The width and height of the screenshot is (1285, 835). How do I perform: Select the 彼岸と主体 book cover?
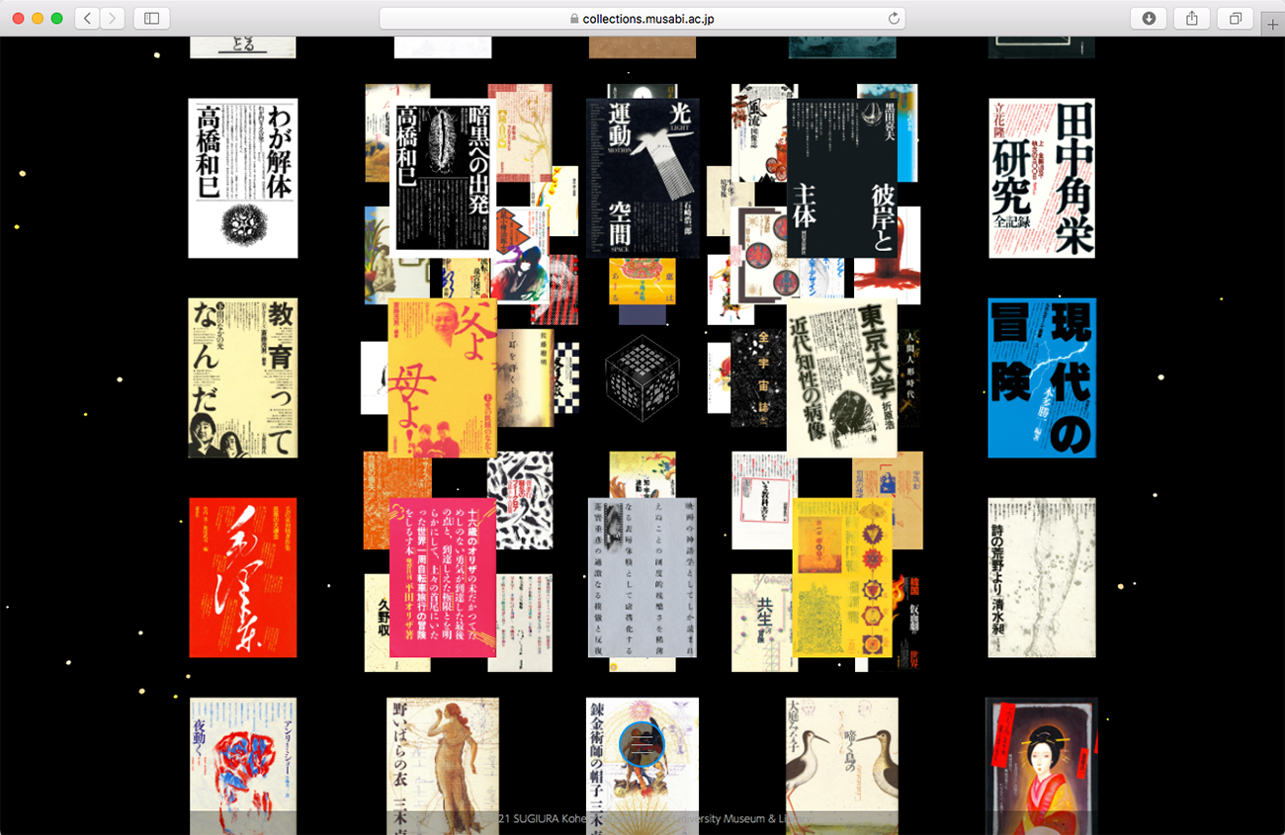point(842,178)
